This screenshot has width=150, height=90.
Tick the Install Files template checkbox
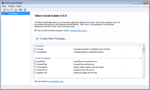tap(35, 61)
